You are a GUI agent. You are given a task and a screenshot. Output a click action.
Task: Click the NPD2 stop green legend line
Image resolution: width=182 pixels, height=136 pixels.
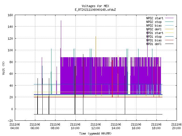pyautogui.click(x=169, y=22)
